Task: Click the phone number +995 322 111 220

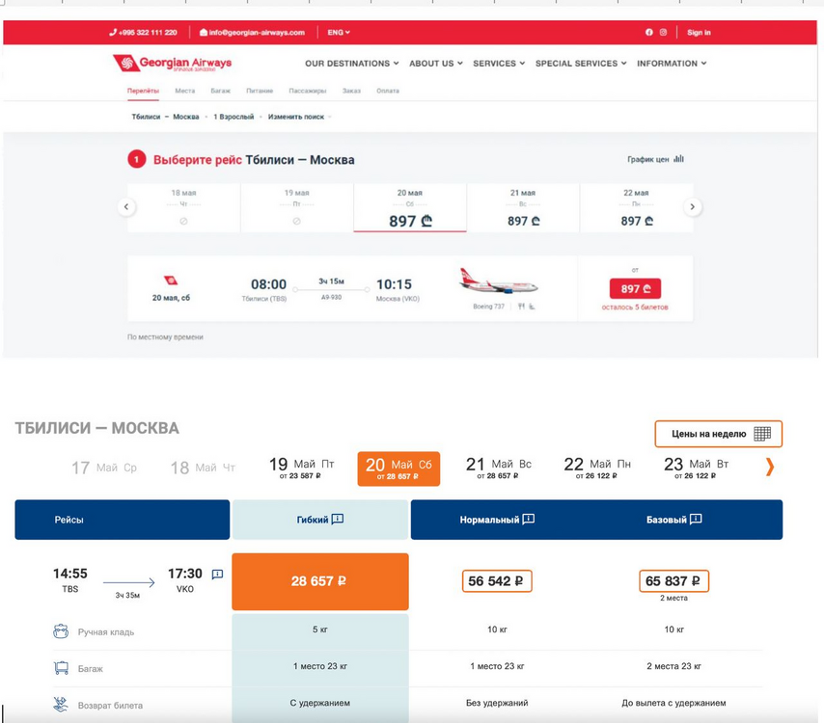Action: 143,32
